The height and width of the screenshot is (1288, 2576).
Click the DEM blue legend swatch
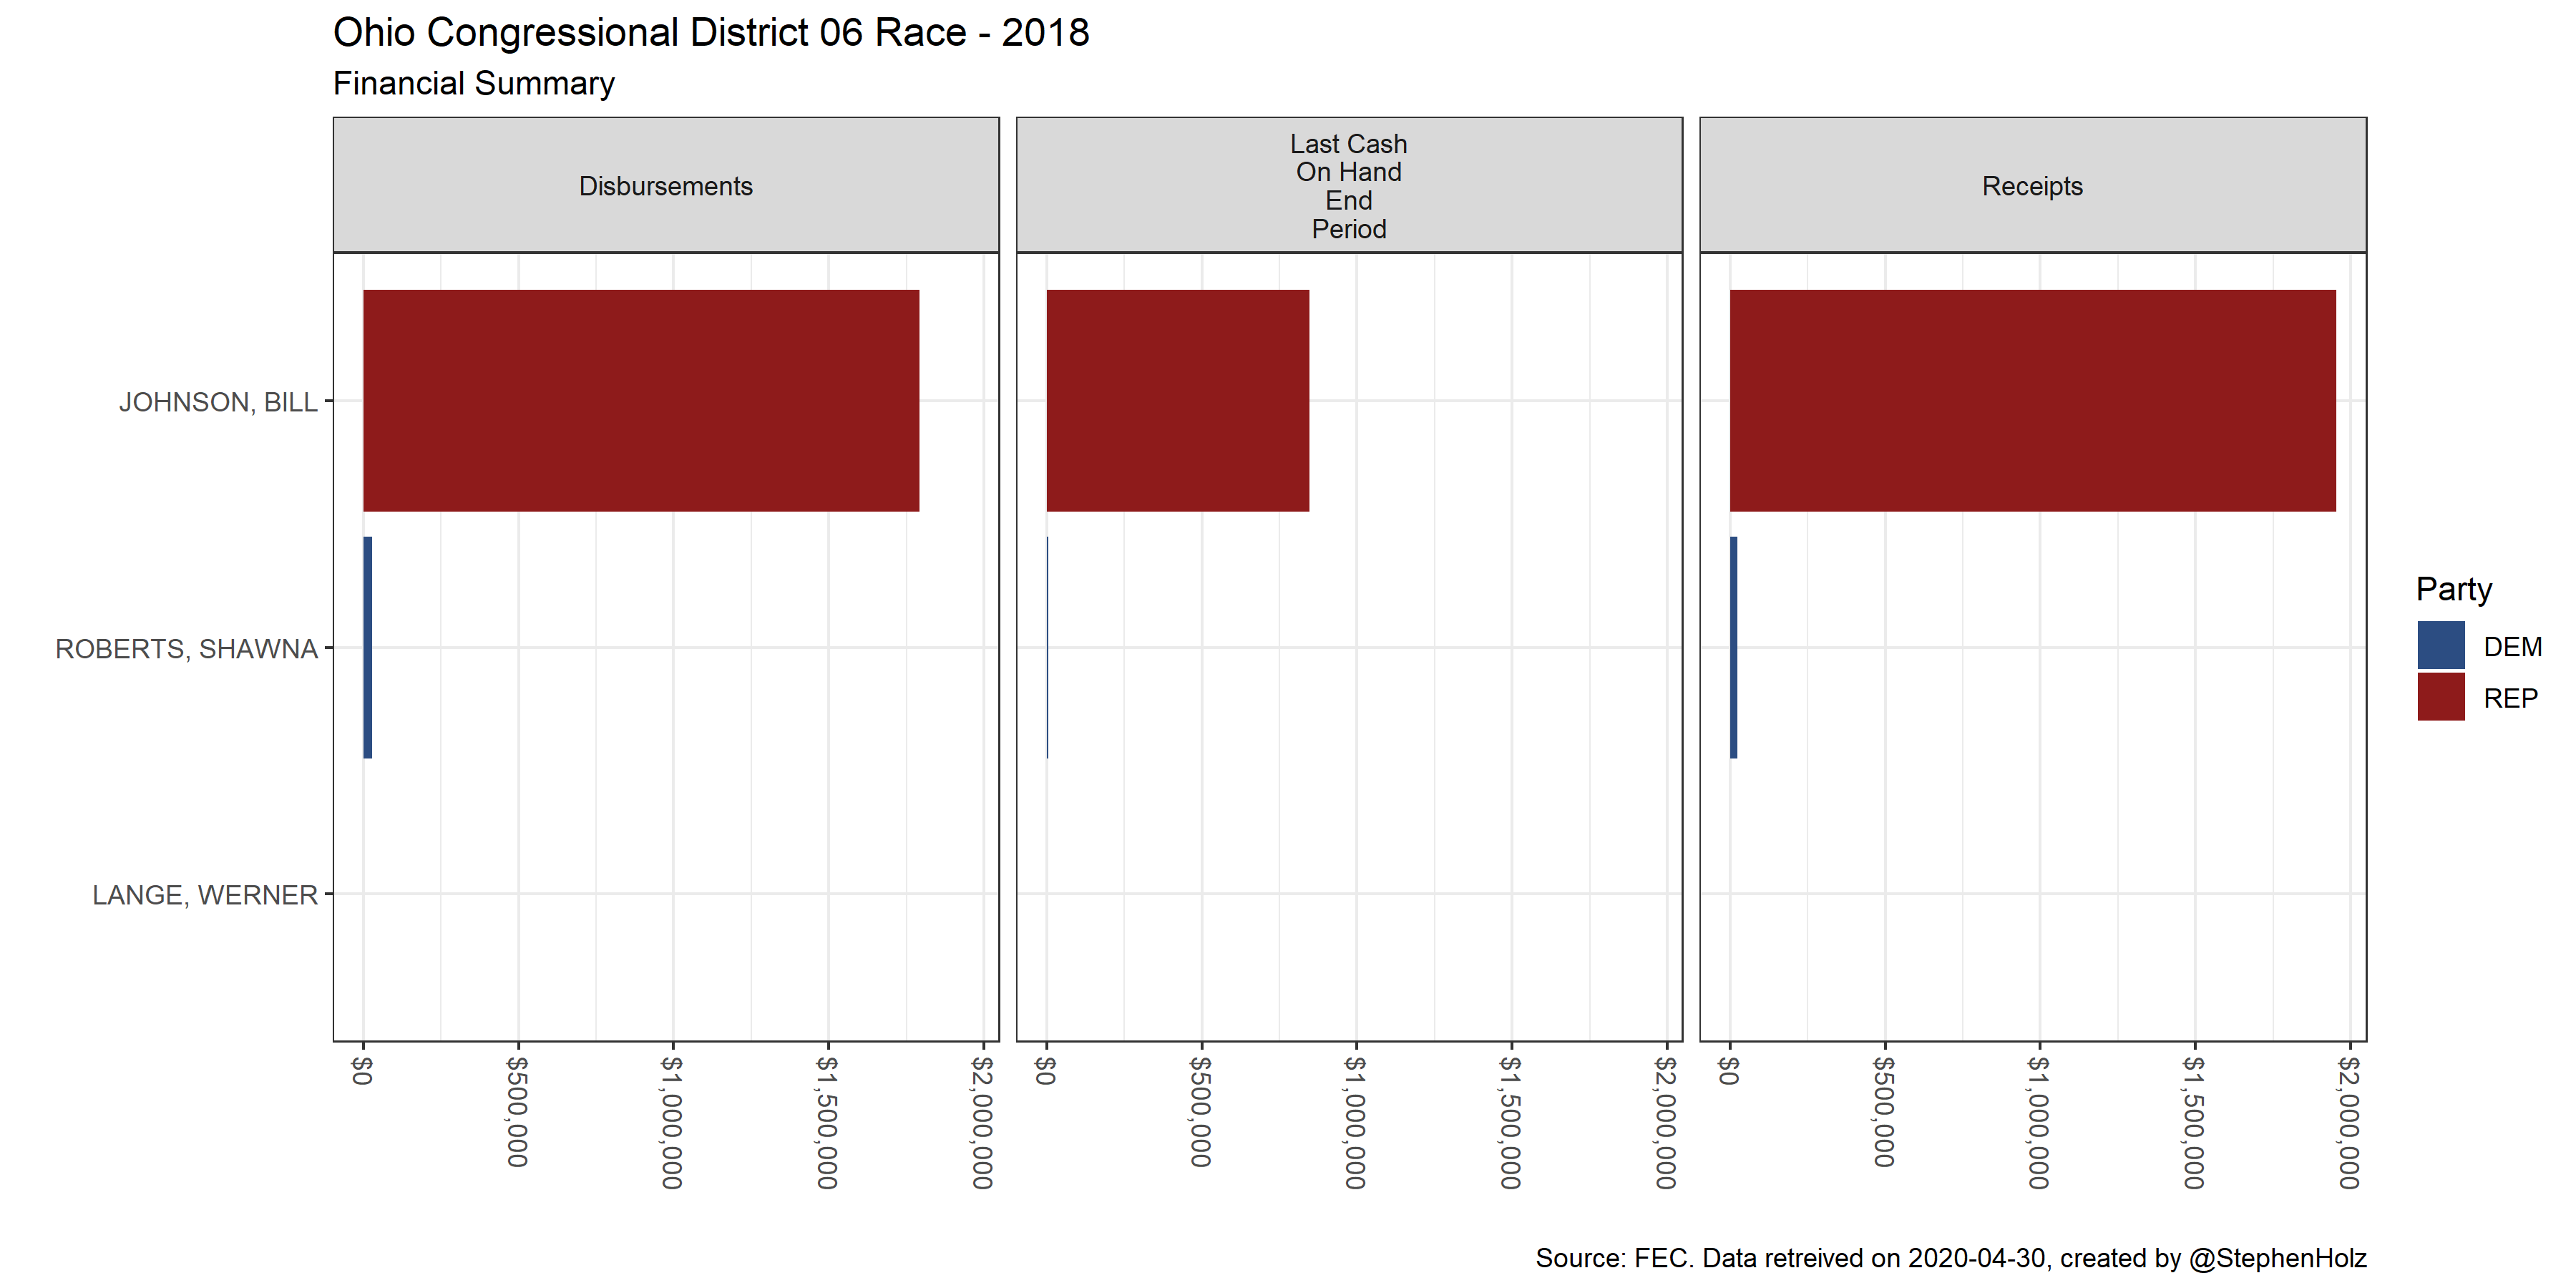click(x=2440, y=646)
